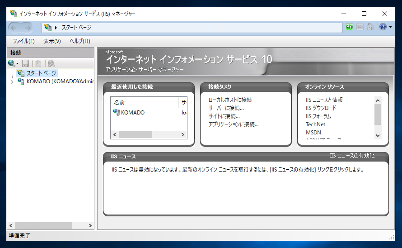The image size is (402, 248).
Task: Open IIS ニュースと情報 link
Action: click(324, 100)
